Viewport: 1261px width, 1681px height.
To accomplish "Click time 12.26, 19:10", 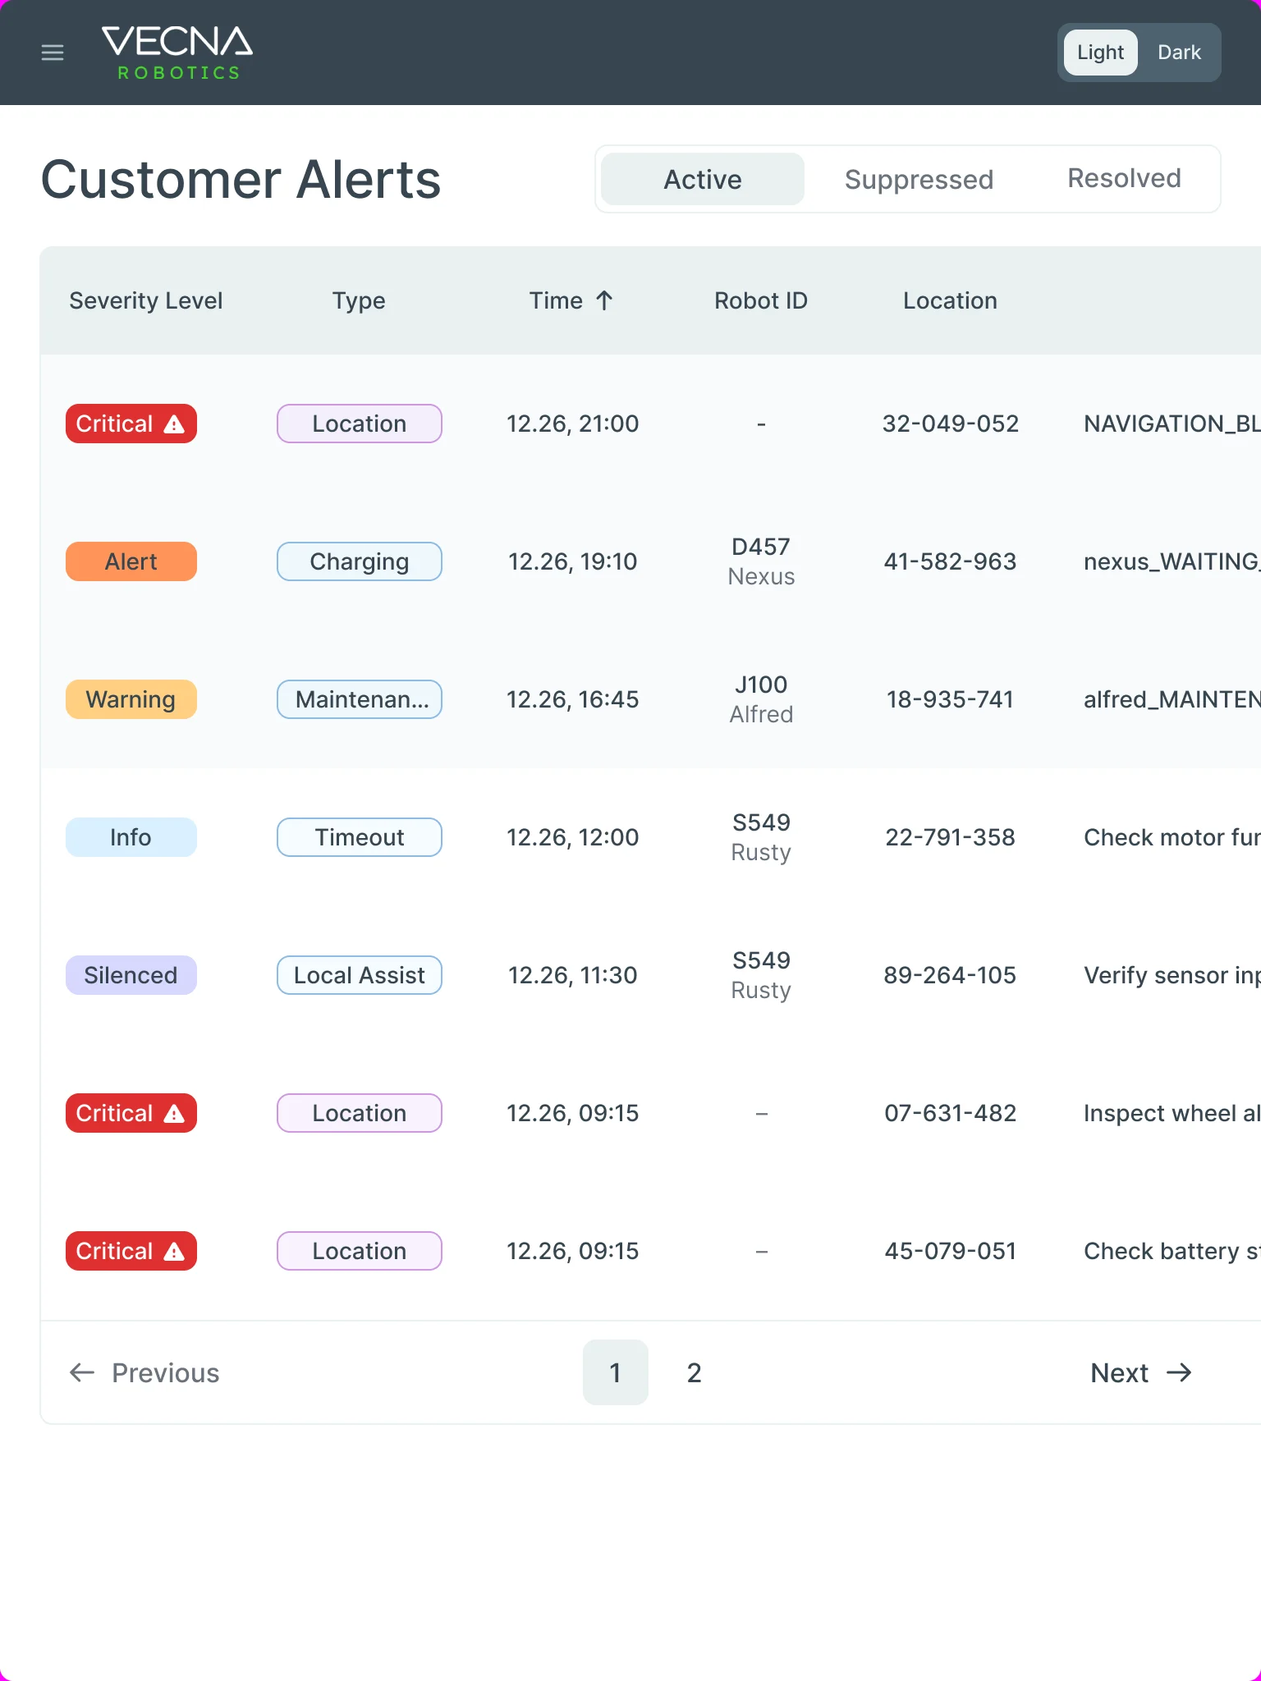I will click(x=572, y=561).
